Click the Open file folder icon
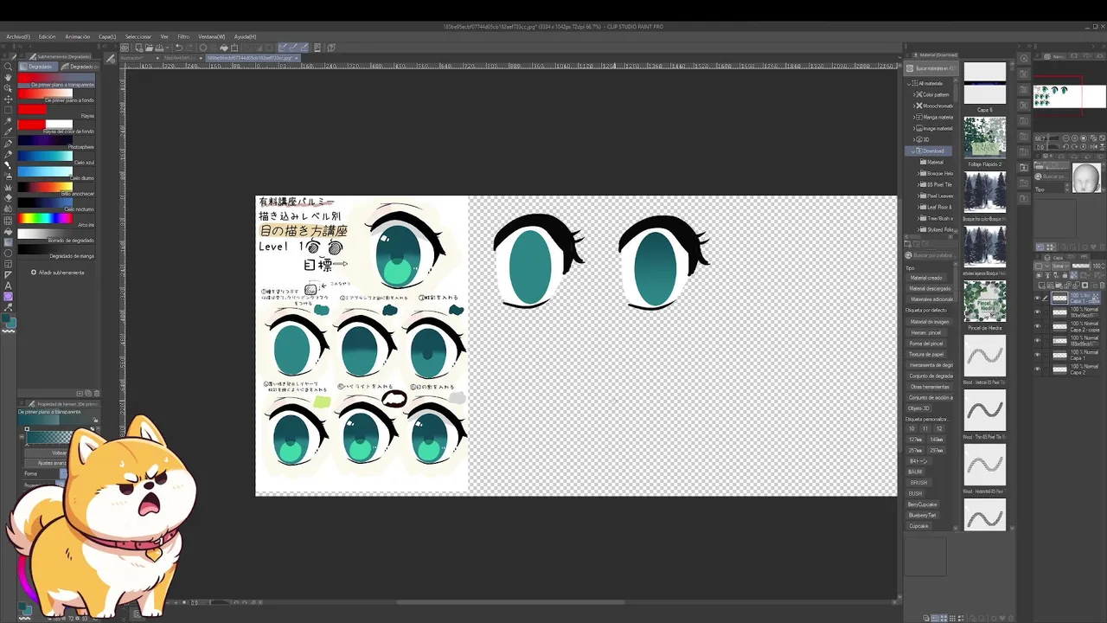Screen dimensions: 1107x623 pos(149,48)
